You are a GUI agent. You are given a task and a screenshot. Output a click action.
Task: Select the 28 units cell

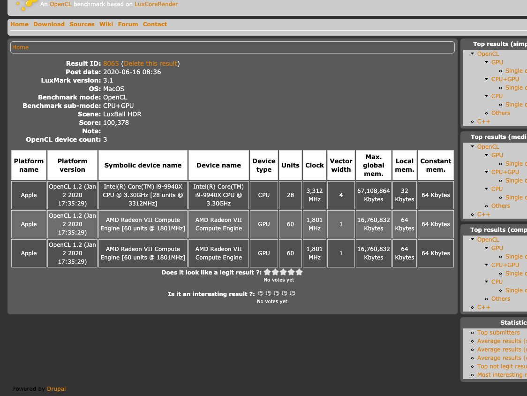tap(290, 195)
